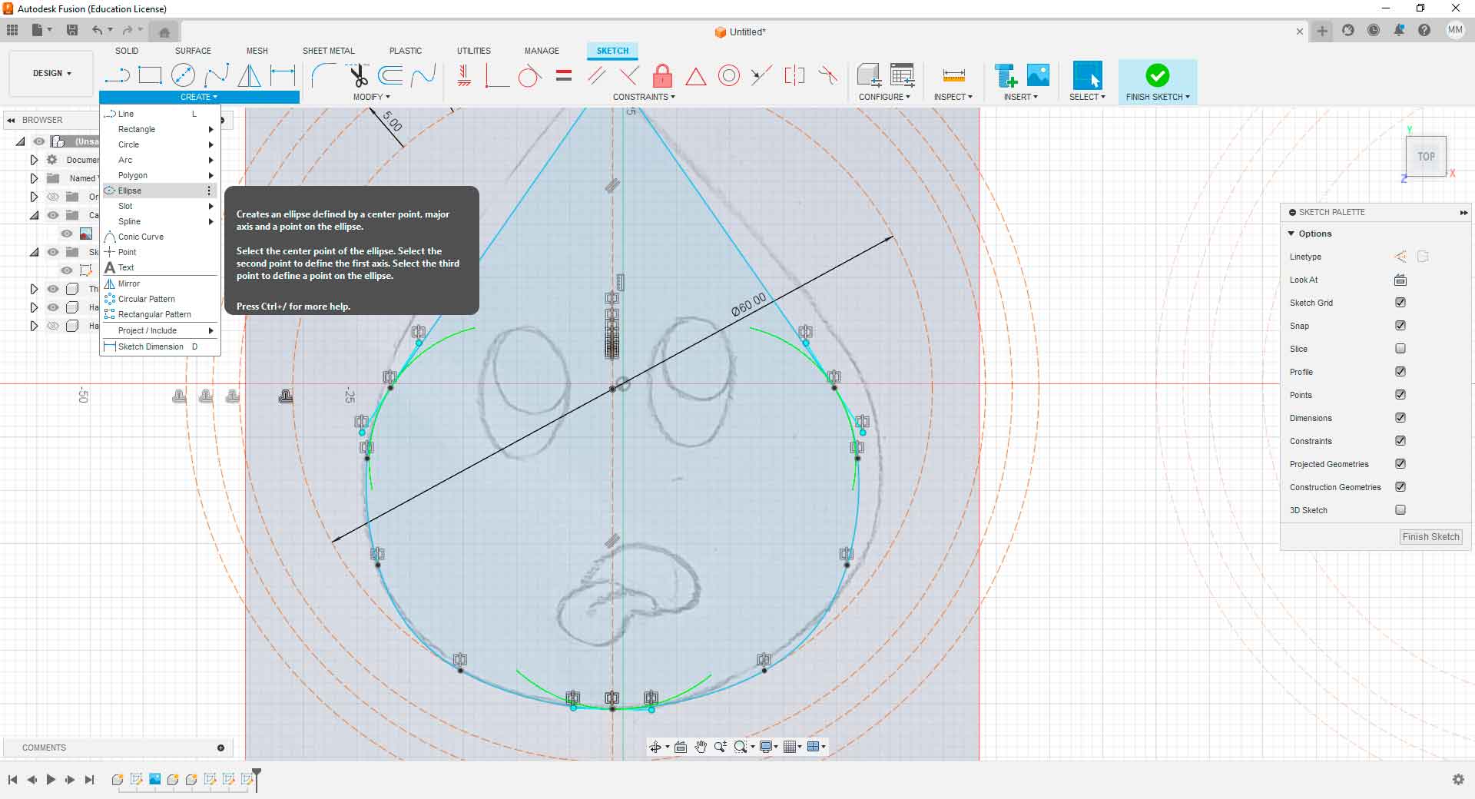
Task: Choose Ellipse from the Create menu
Action: 160,191
